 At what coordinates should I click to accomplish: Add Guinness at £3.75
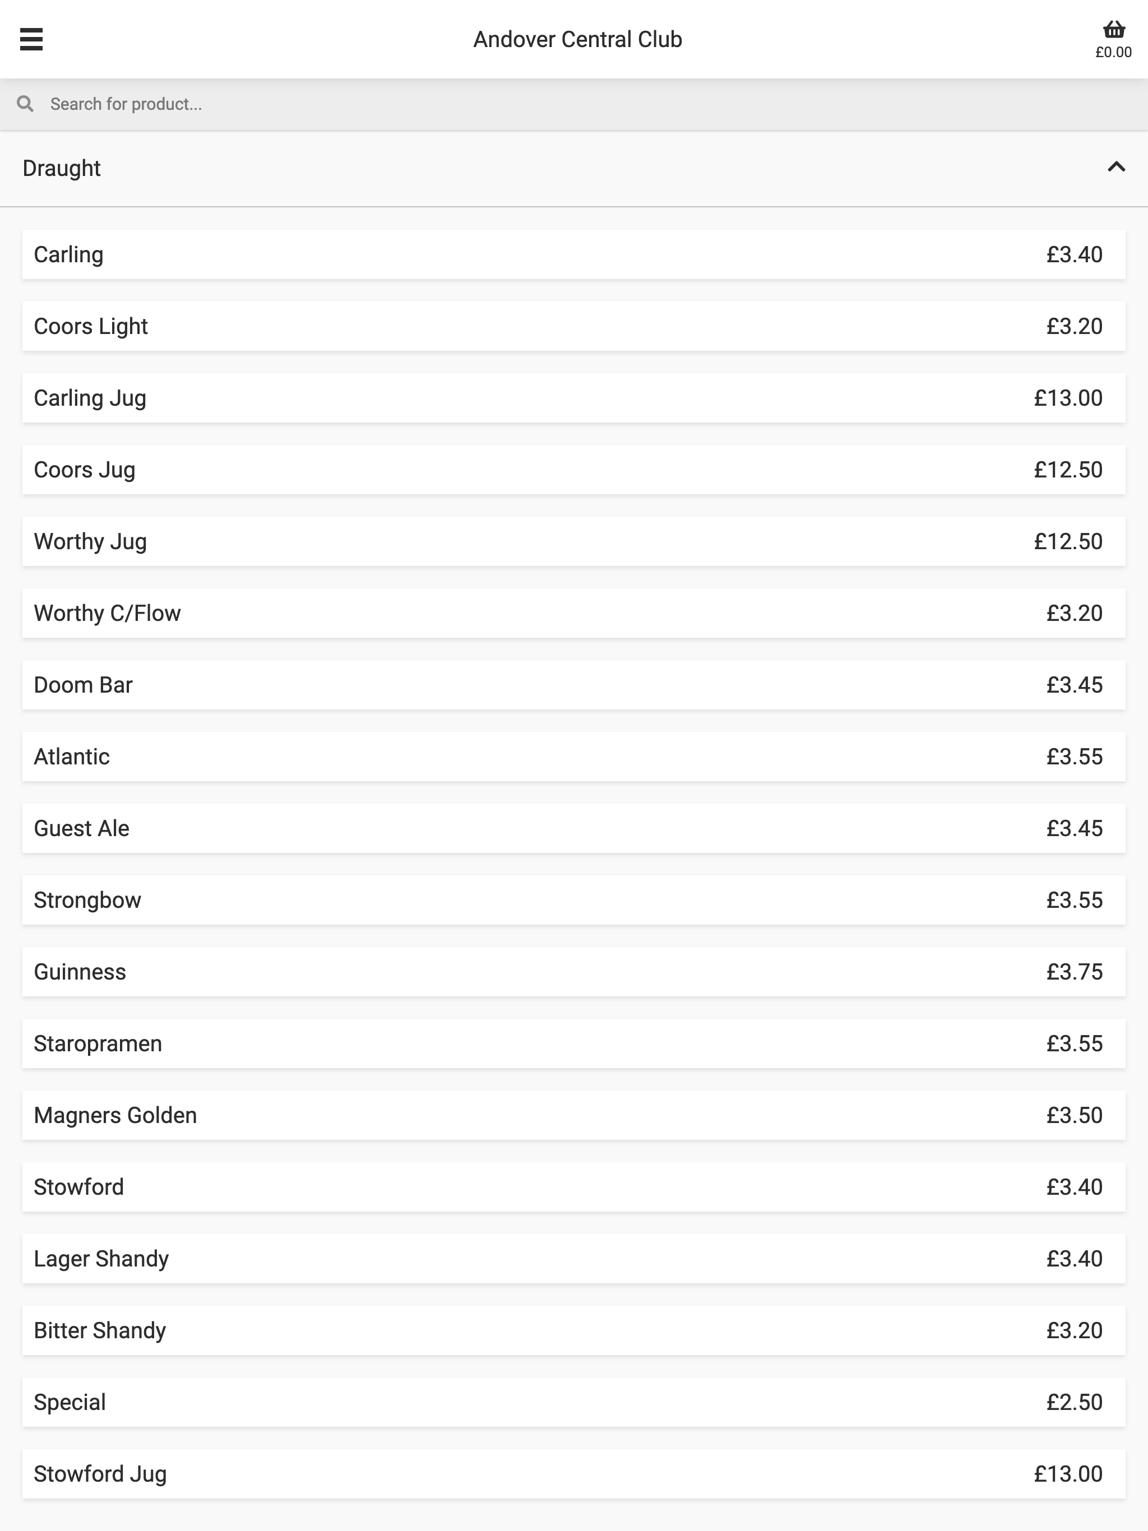click(x=574, y=972)
